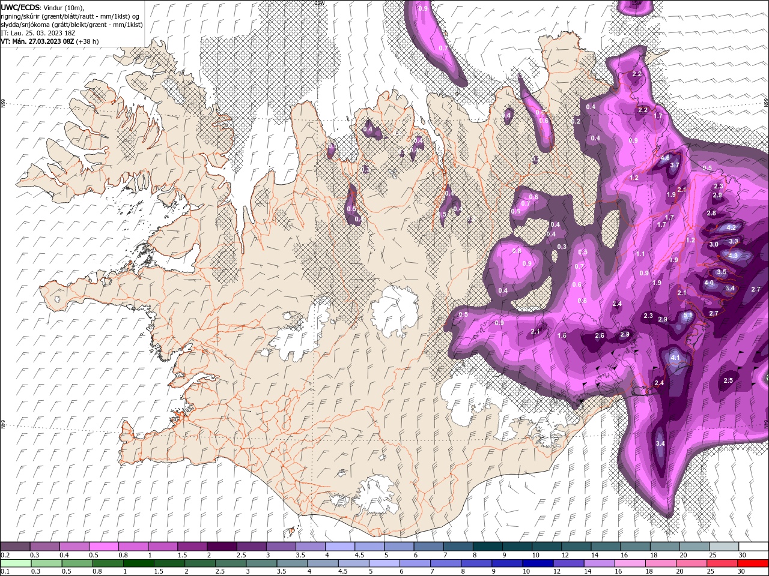This screenshot has height=576, width=769.
Task: Click the light gray 25–30 swatch in upper legend
Action: [x=724, y=547]
